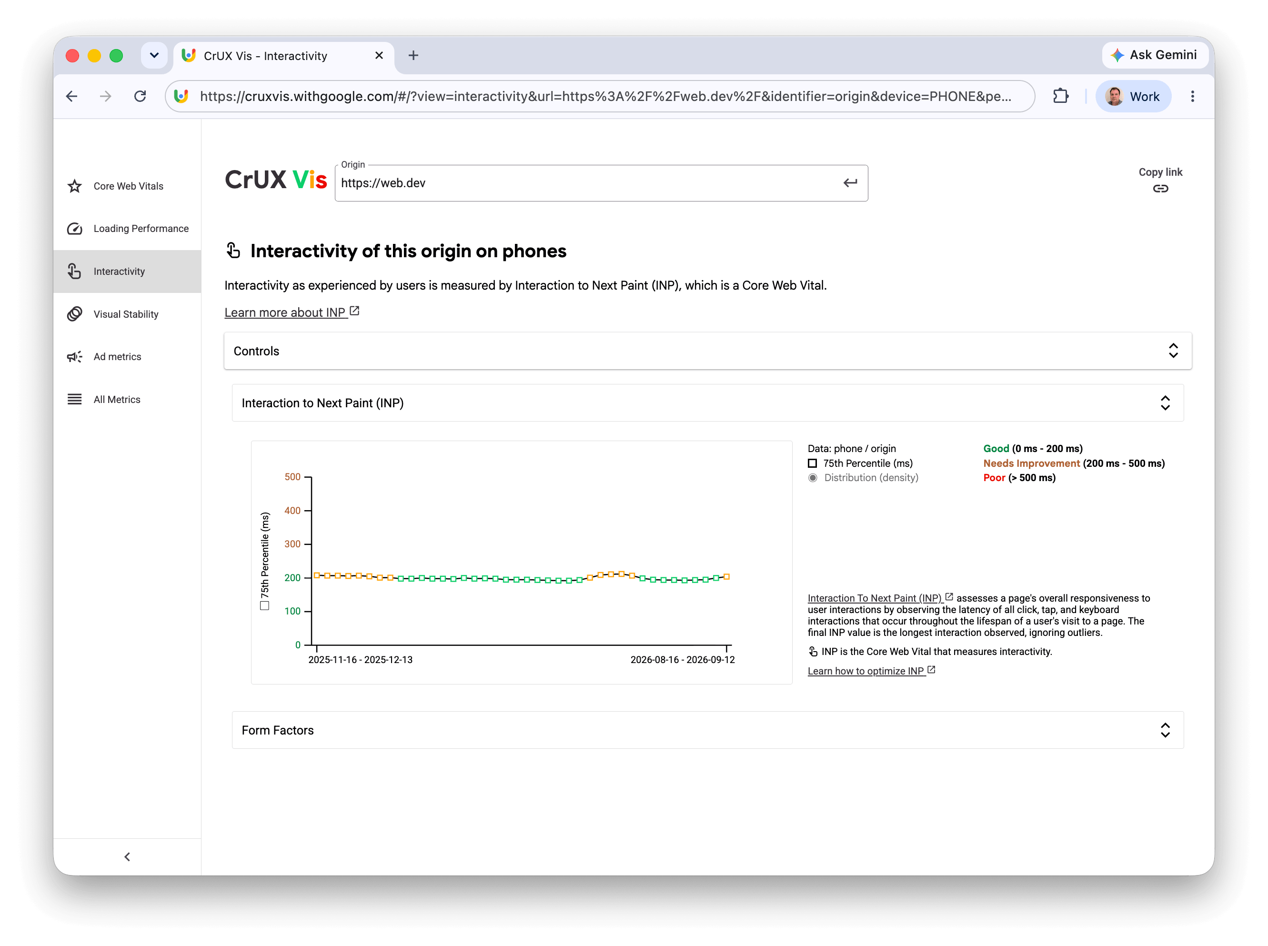Viewport: 1268px width, 946px height.
Task: Switch to Core Web Vitals view
Action: 127,186
